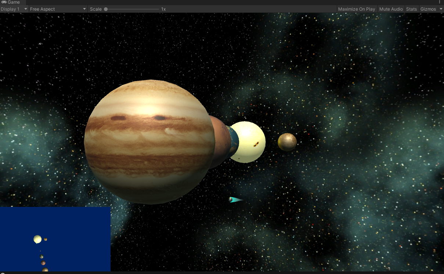
Task: Click the small brown moon beside the sun
Action: click(x=288, y=142)
